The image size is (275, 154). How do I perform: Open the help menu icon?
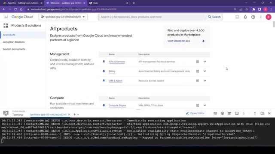click(253, 17)
